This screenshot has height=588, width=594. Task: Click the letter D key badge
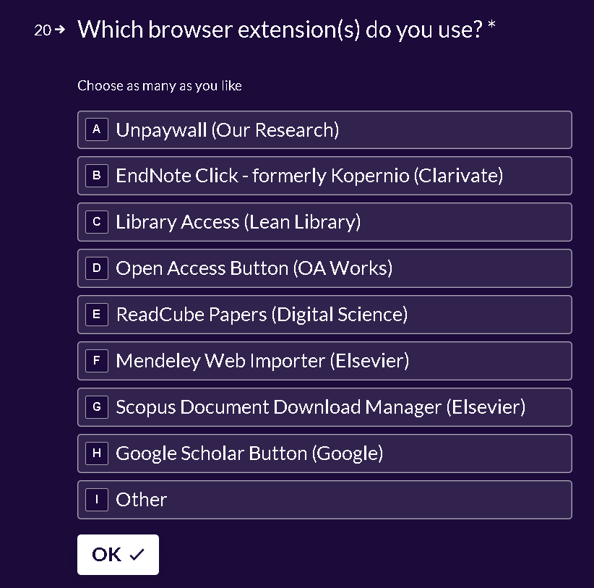pos(97,268)
